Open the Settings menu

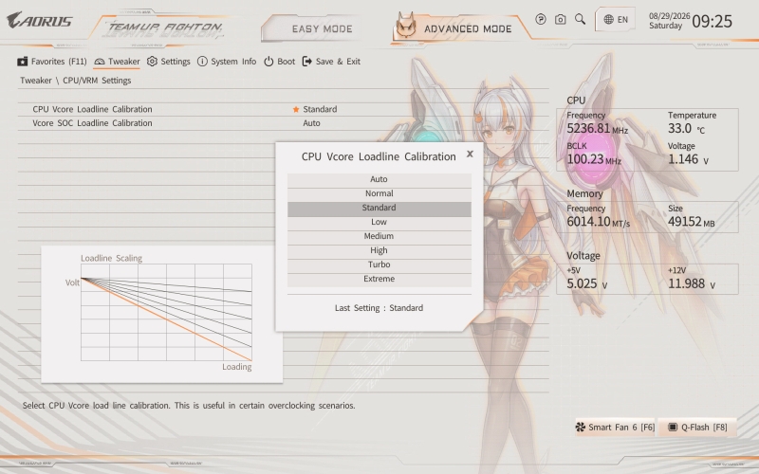[169, 62]
